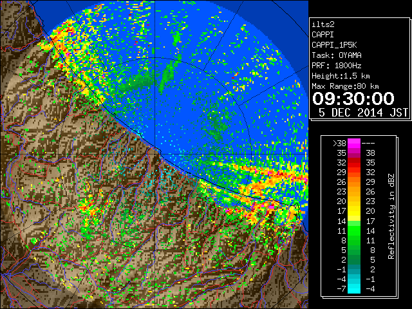This screenshot has width=412, height=309.
Task: Click the 'Max Range:80 km' text
Action: [345, 86]
